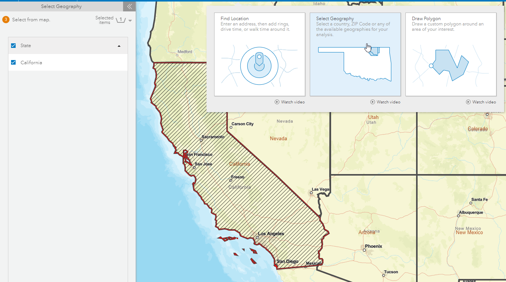Uncheck the State checkbox

13,45
